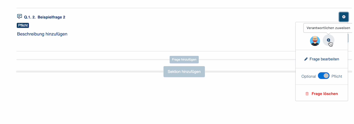Click the plus icon to assign a responsible person

tap(328, 40)
